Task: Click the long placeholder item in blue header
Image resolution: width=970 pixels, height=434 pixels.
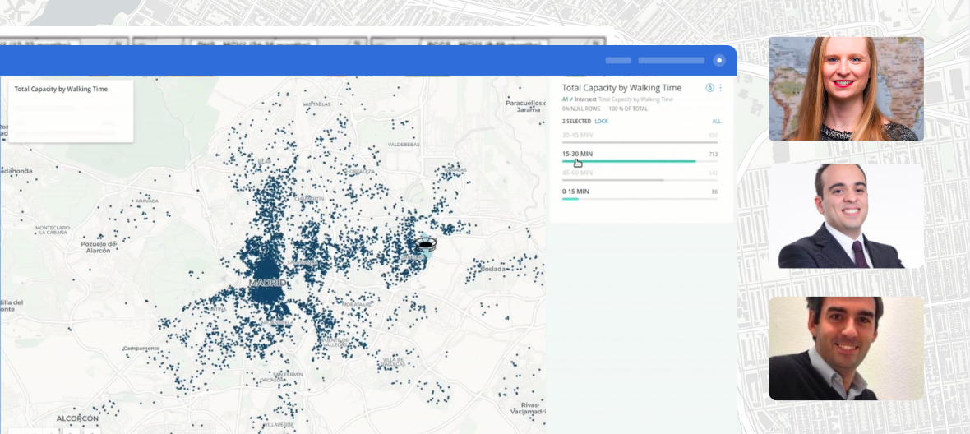Action: point(671,60)
